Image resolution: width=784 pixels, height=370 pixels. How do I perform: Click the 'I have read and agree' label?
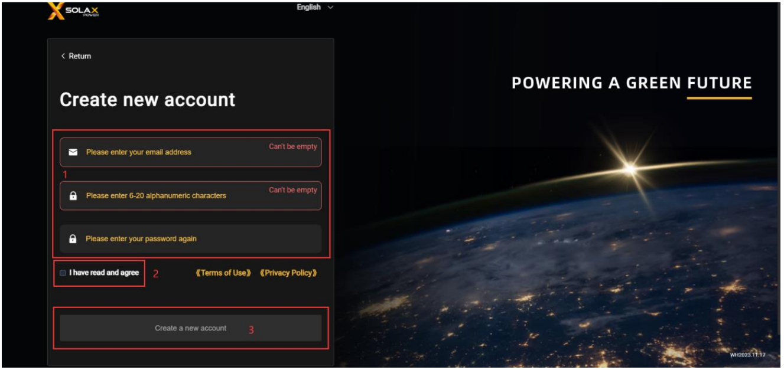pos(104,273)
